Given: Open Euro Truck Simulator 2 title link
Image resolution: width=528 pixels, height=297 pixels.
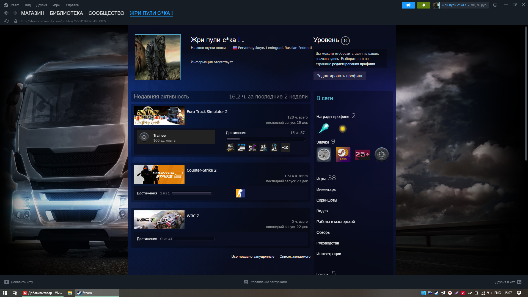Looking at the screenshot, I should [x=207, y=112].
